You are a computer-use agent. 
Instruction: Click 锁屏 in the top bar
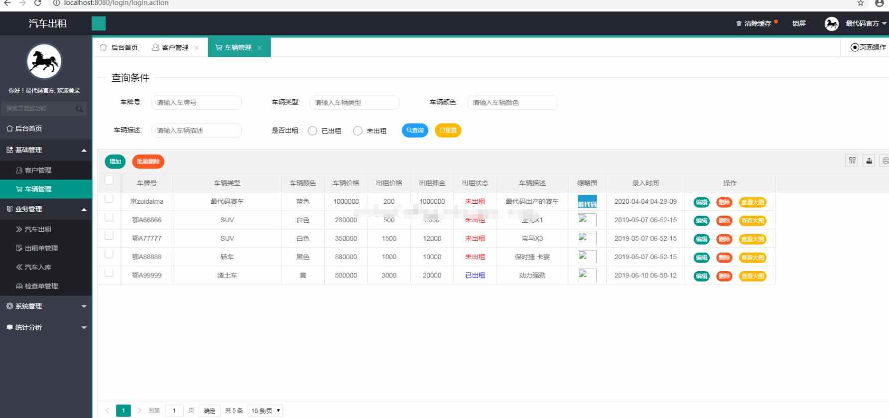(x=799, y=23)
